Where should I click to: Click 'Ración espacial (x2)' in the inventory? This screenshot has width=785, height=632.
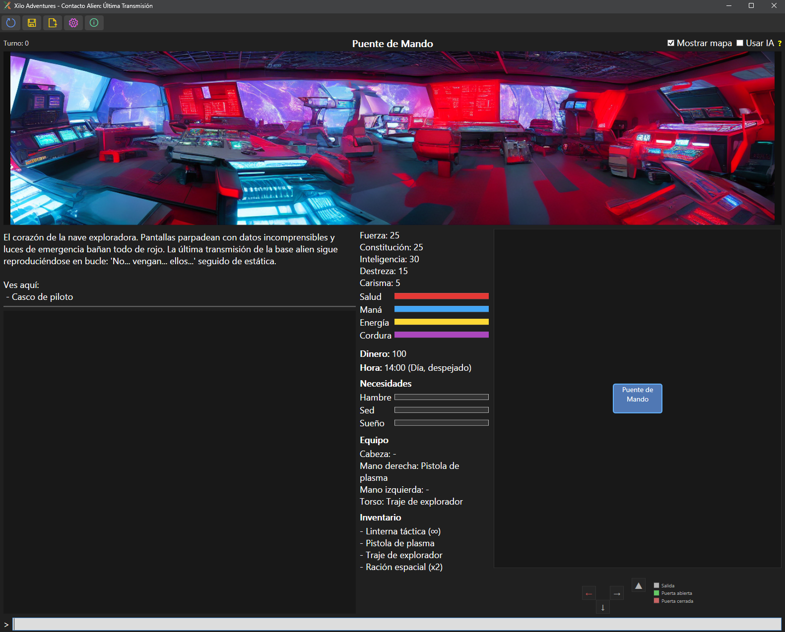point(401,567)
